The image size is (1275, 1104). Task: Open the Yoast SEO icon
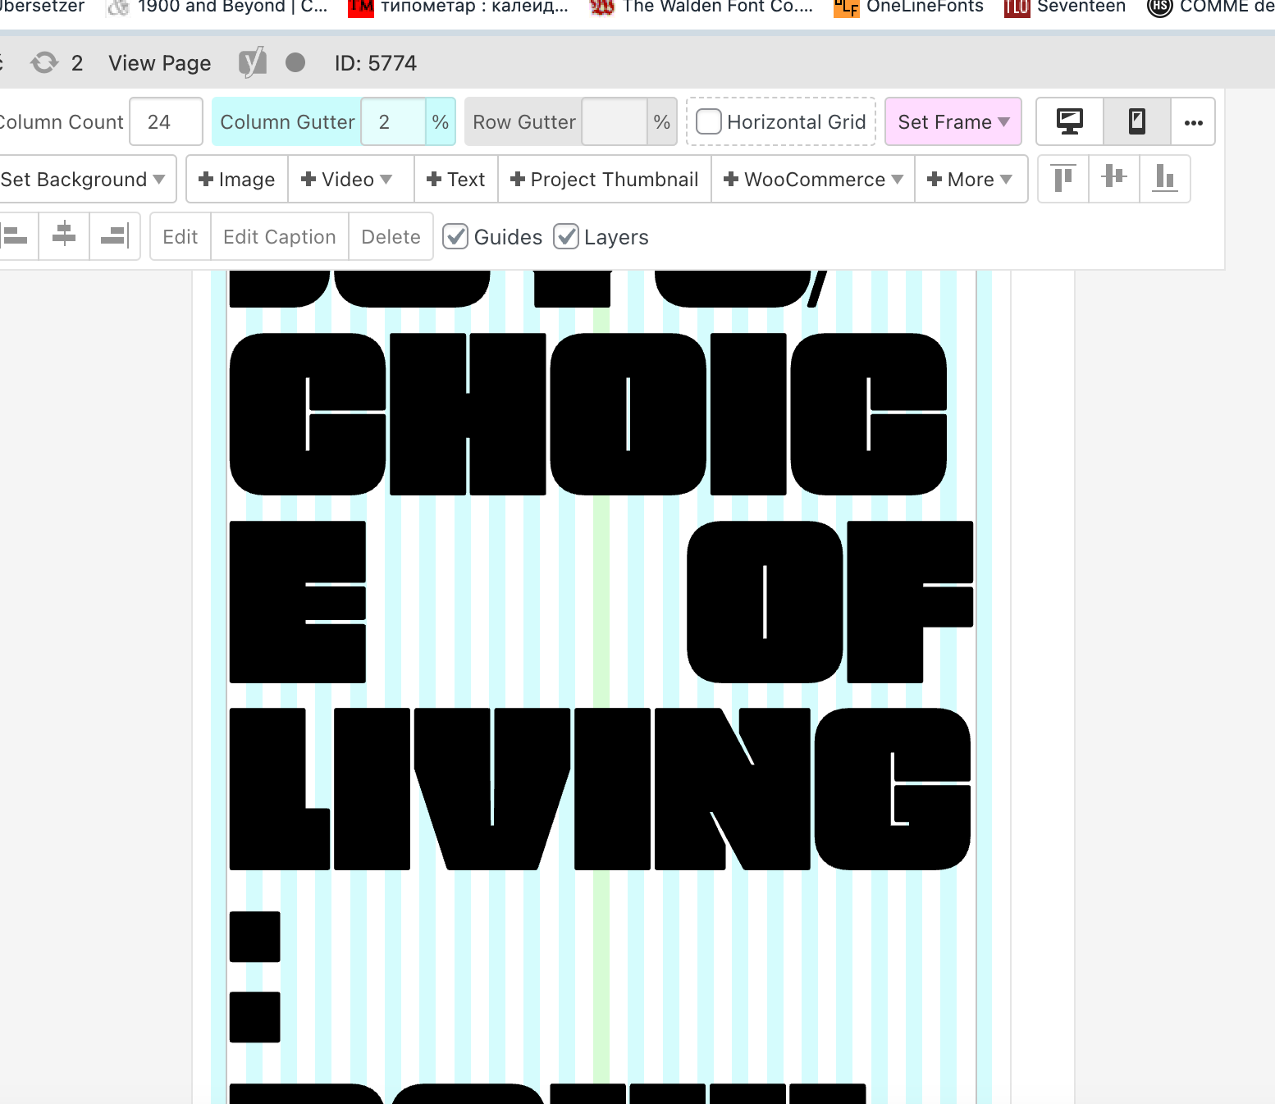253,63
